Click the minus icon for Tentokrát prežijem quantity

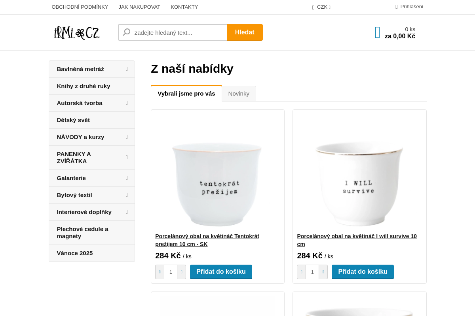tap(160, 272)
